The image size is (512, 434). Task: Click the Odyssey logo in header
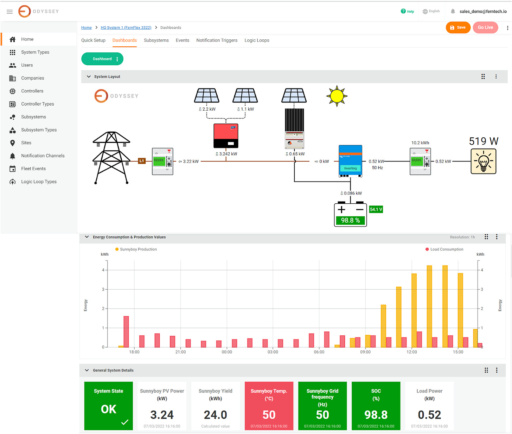38,12
